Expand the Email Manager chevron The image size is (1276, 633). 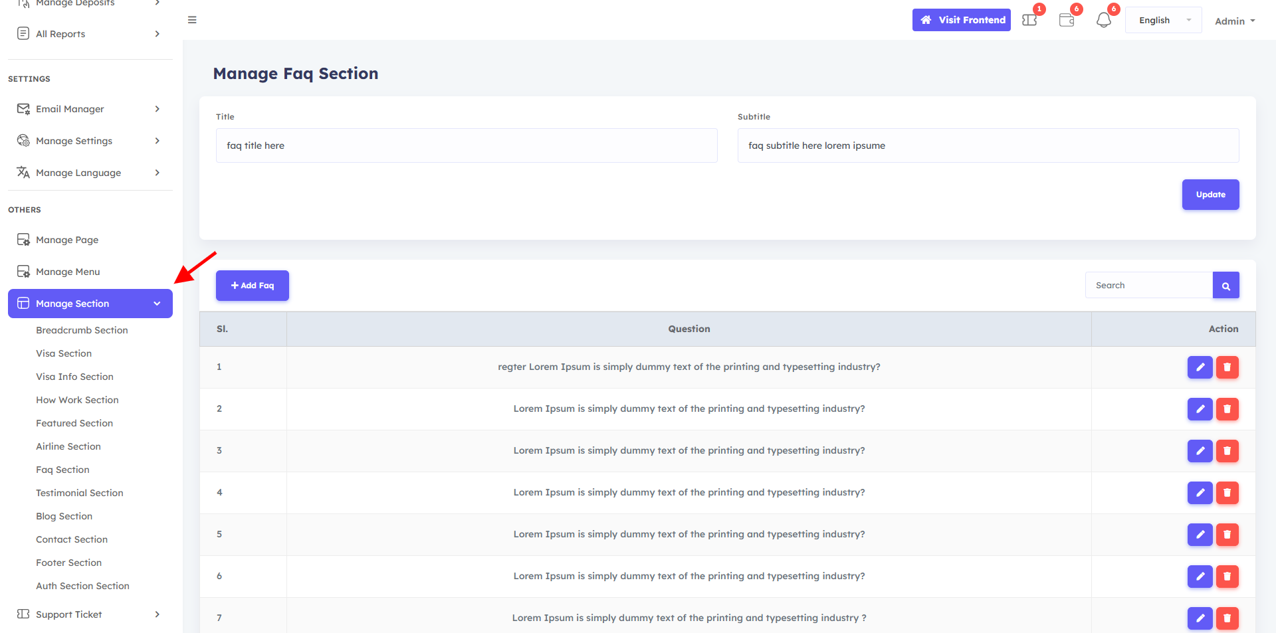click(158, 109)
